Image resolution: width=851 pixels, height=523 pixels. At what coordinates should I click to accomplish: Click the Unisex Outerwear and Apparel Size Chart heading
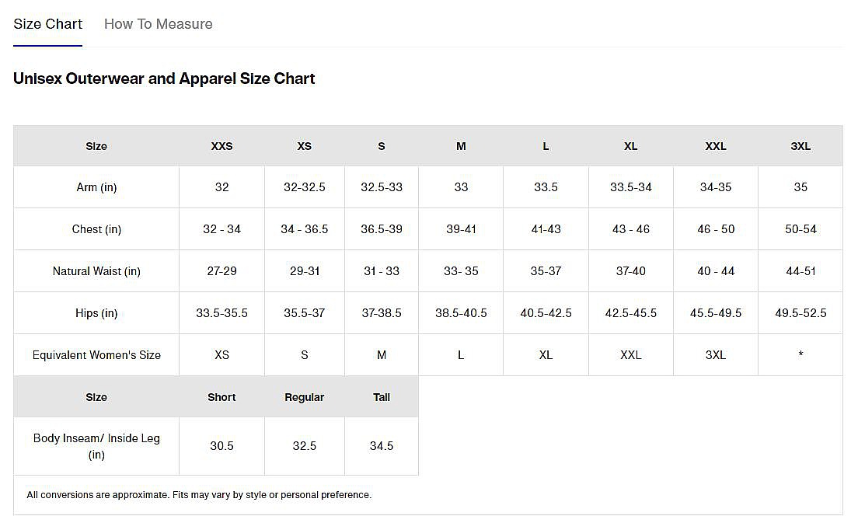pyautogui.click(x=164, y=78)
